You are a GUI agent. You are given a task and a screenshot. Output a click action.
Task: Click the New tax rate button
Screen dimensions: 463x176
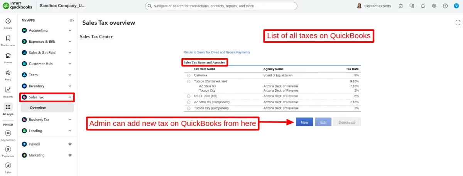tap(304, 122)
